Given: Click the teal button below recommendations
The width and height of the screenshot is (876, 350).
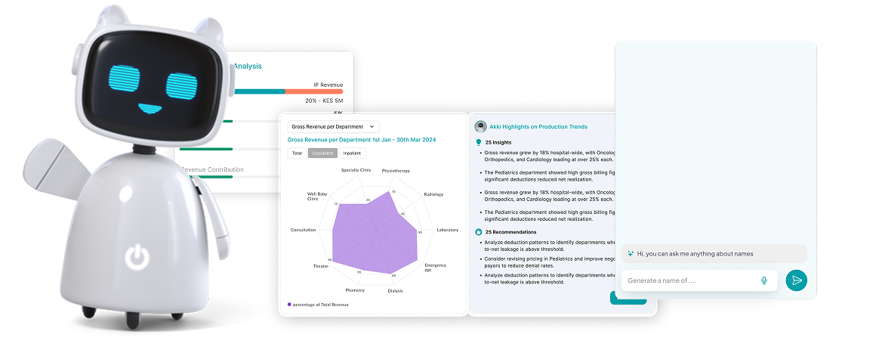Looking at the screenshot, I should (x=628, y=299).
